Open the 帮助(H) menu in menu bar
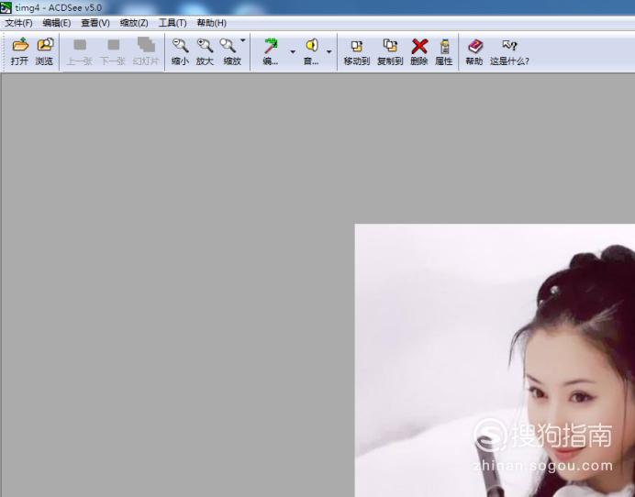This screenshot has width=635, height=497. (x=211, y=23)
